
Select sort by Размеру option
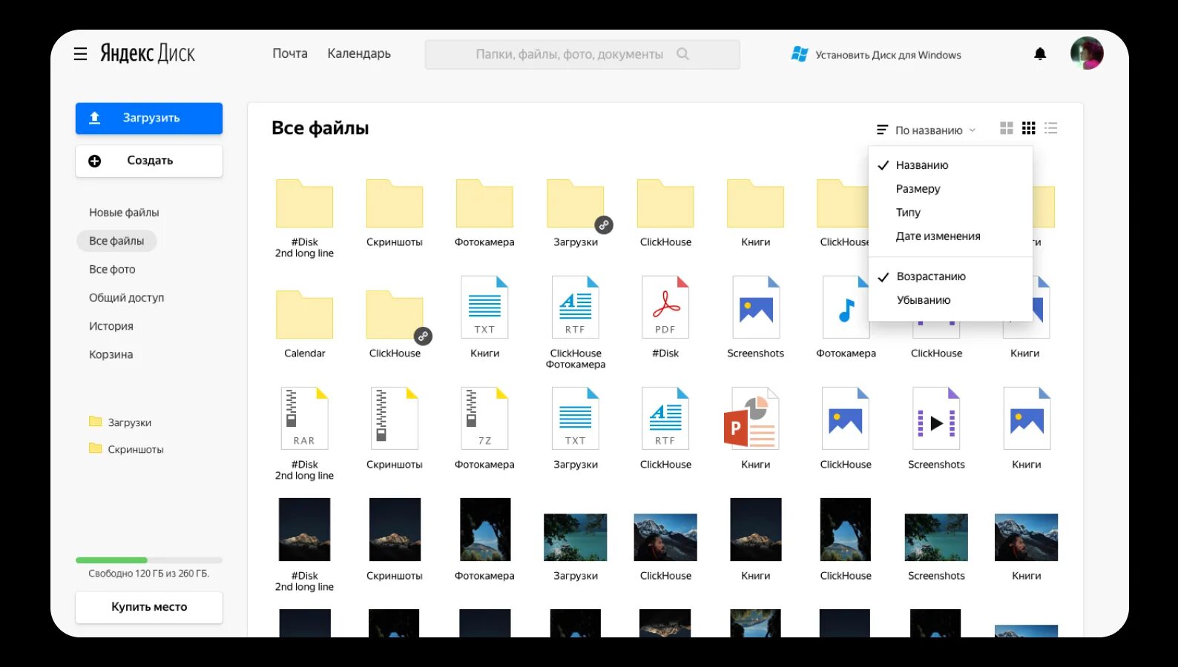click(x=918, y=189)
